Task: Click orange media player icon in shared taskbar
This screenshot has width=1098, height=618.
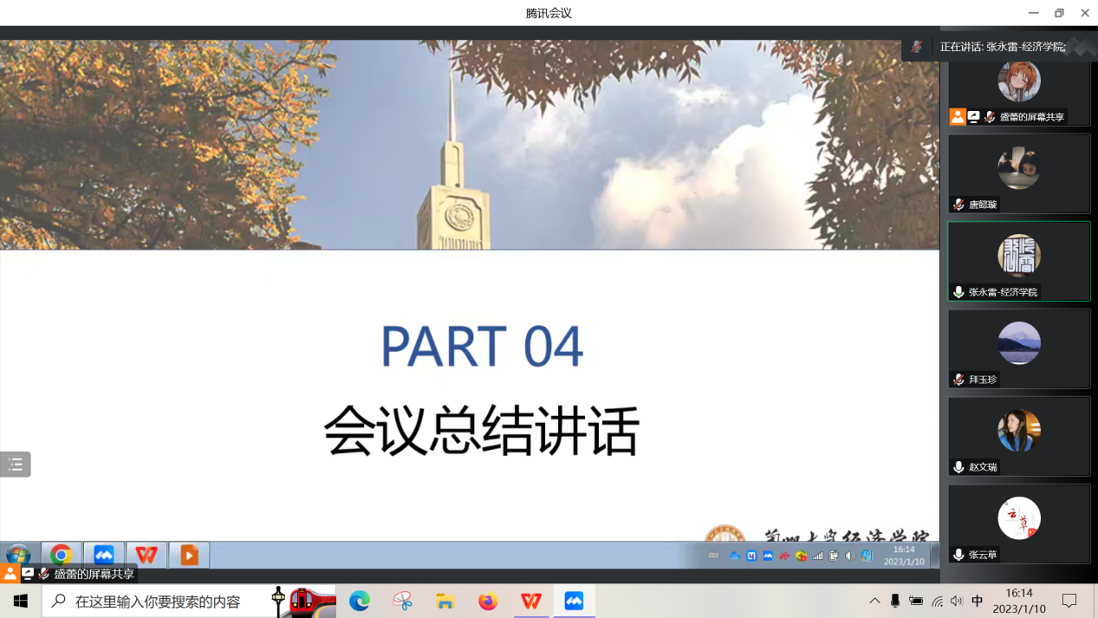Action: pos(189,555)
